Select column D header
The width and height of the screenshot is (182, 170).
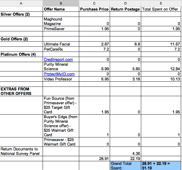point(125,3)
